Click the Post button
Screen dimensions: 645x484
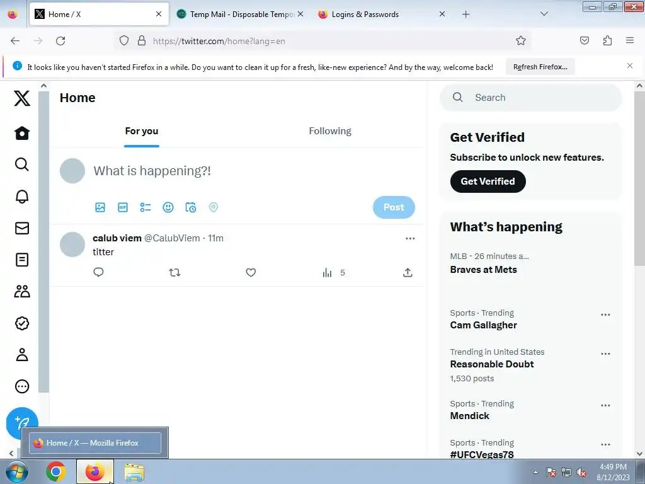(x=394, y=207)
